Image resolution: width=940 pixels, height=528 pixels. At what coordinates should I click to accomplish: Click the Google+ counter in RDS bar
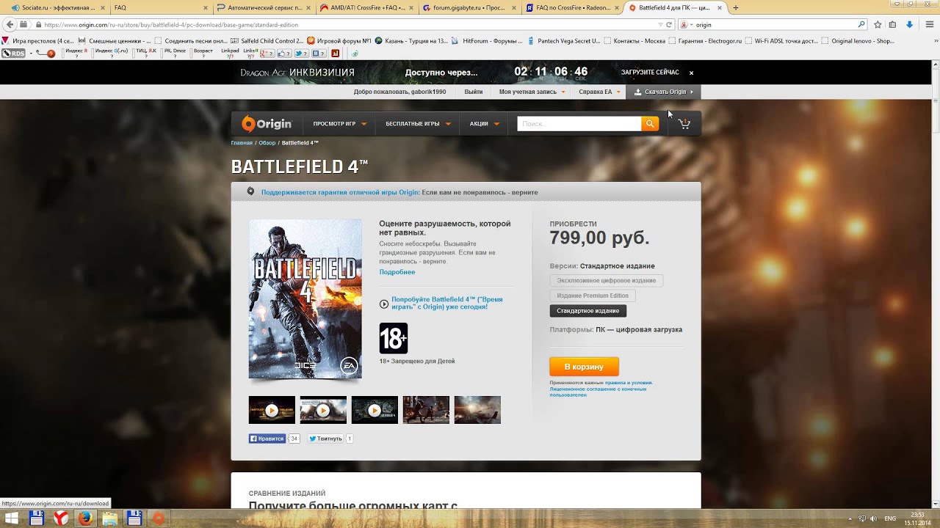(267, 53)
